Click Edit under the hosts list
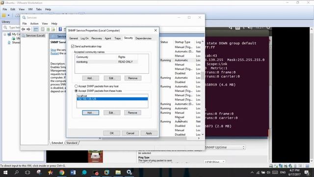314x177 pixels. (x=112, y=113)
